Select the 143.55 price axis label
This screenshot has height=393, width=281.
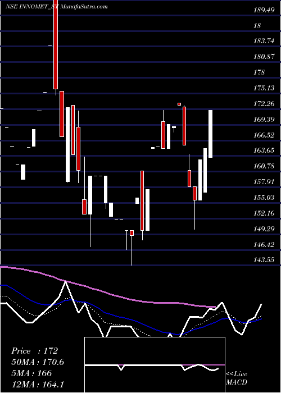point(264,260)
